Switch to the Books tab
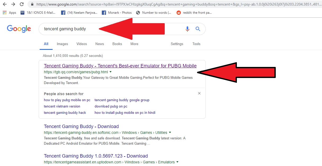The image size is (322, 166). [117, 44]
